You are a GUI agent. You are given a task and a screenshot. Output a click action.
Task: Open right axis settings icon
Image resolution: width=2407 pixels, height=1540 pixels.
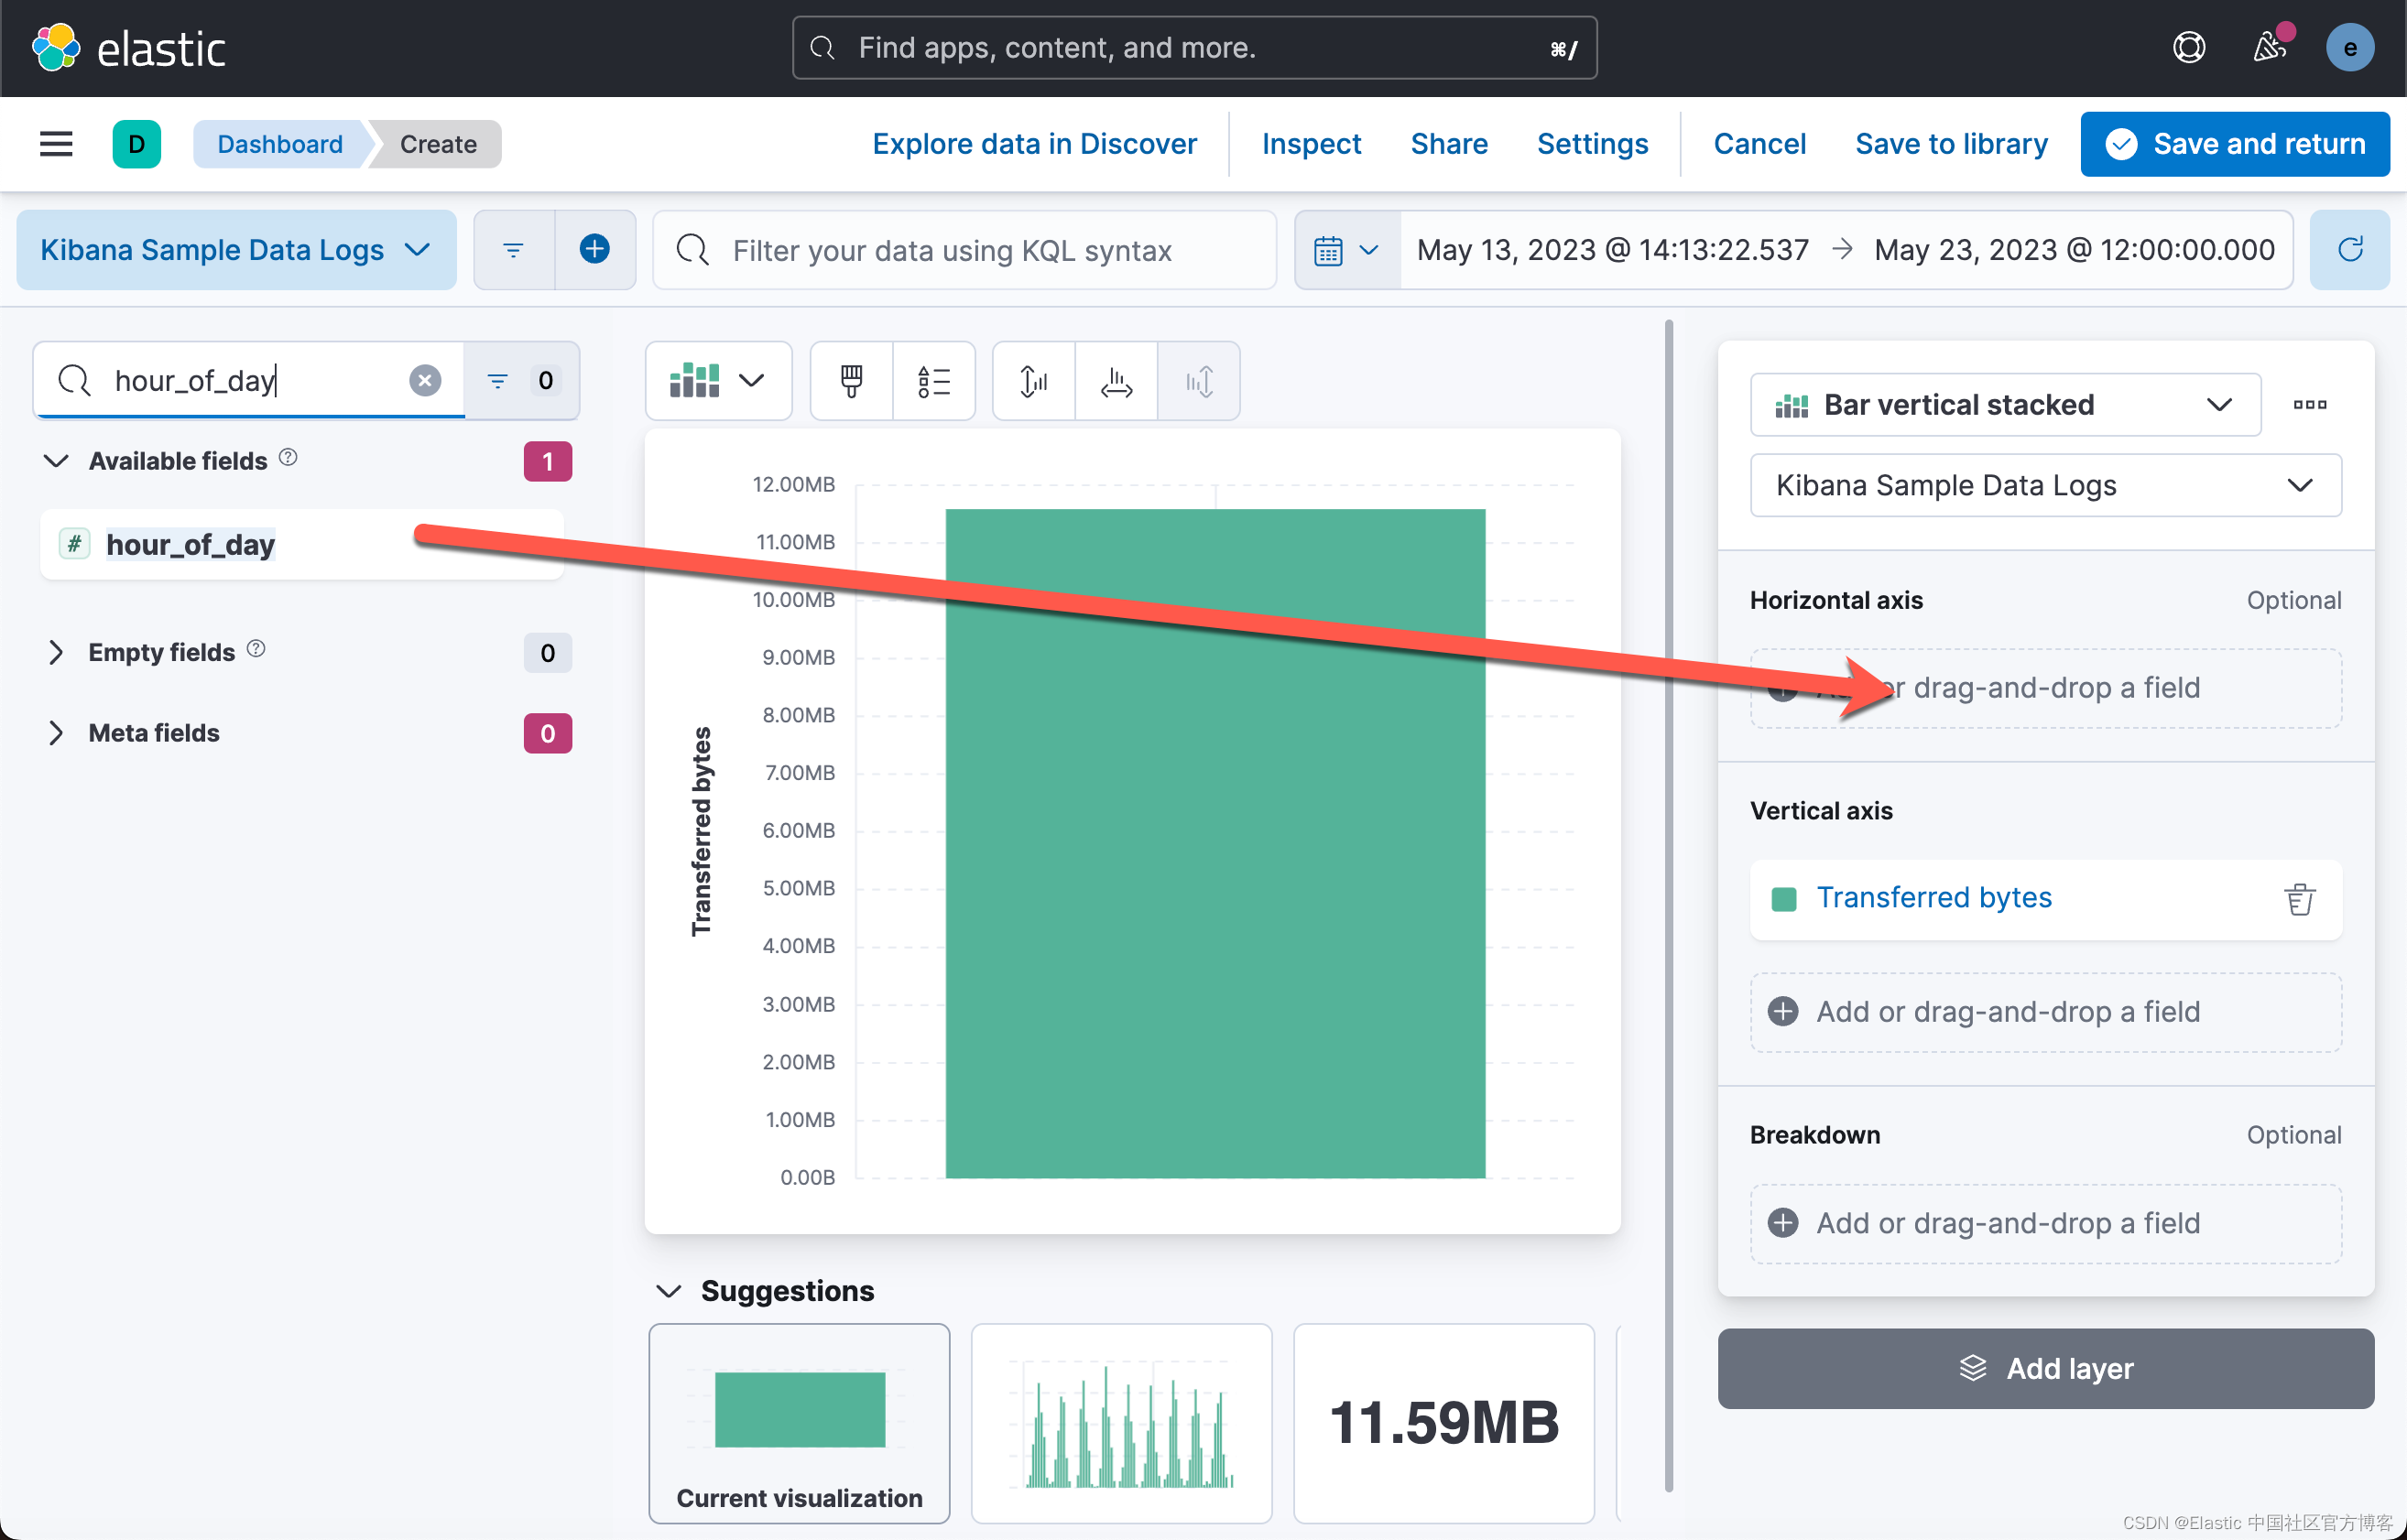coord(1199,381)
